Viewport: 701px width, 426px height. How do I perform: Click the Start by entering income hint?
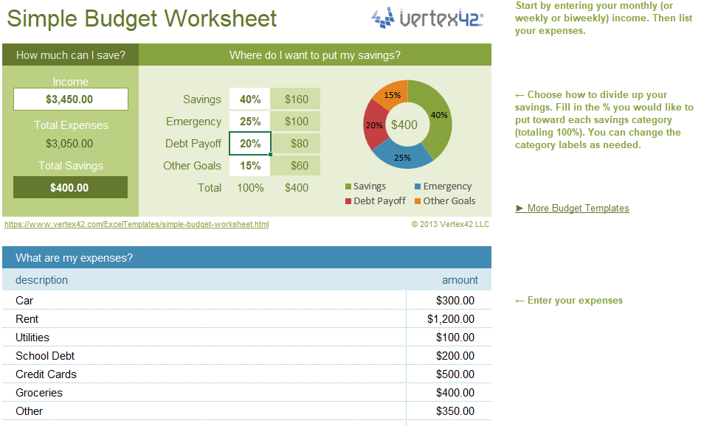click(x=604, y=18)
